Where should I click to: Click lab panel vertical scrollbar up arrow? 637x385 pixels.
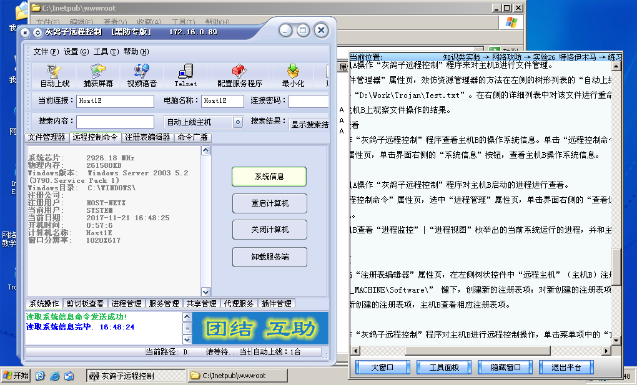coord(616,66)
